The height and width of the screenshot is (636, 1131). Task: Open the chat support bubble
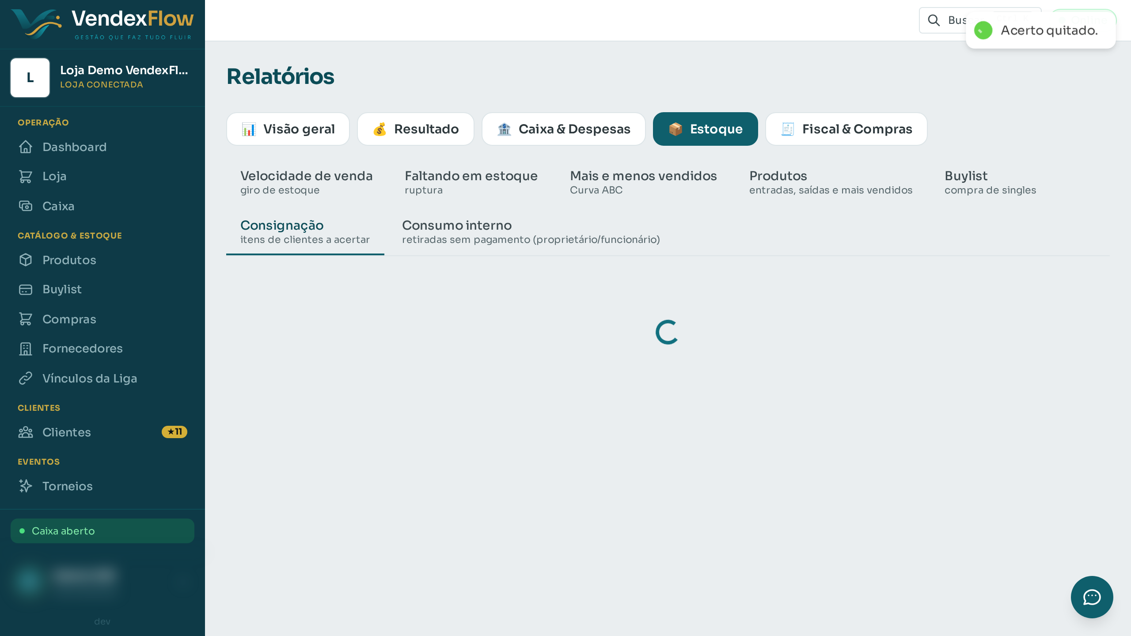point(1092,597)
